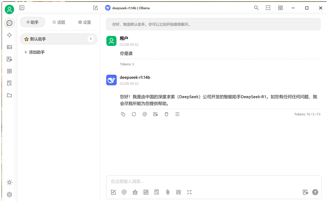This screenshot has width=330, height=215.
Task: Click the user message text 你是谁
Action: pos(126,54)
